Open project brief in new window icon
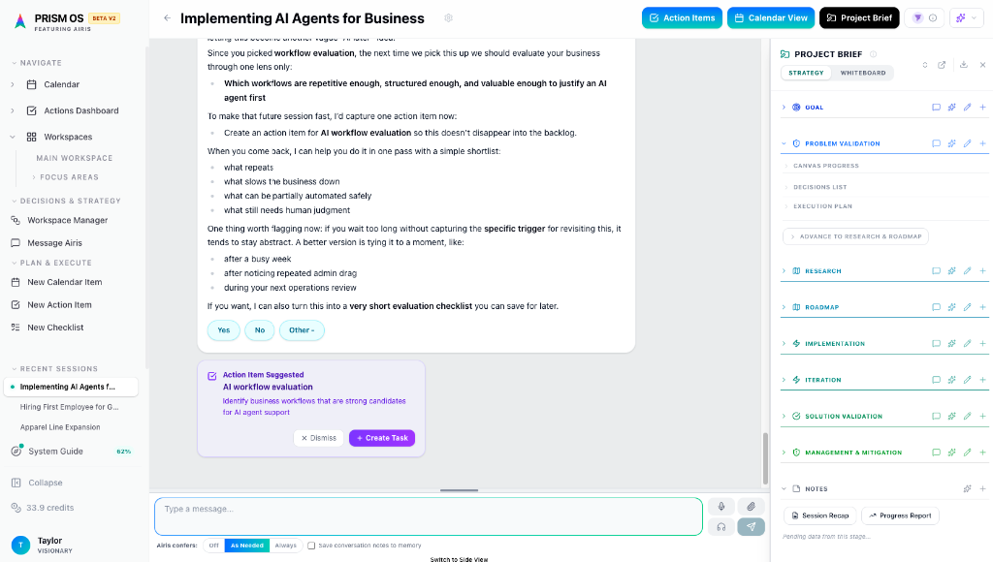The height and width of the screenshot is (562, 993). pyautogui.click(x=942, y=65)
